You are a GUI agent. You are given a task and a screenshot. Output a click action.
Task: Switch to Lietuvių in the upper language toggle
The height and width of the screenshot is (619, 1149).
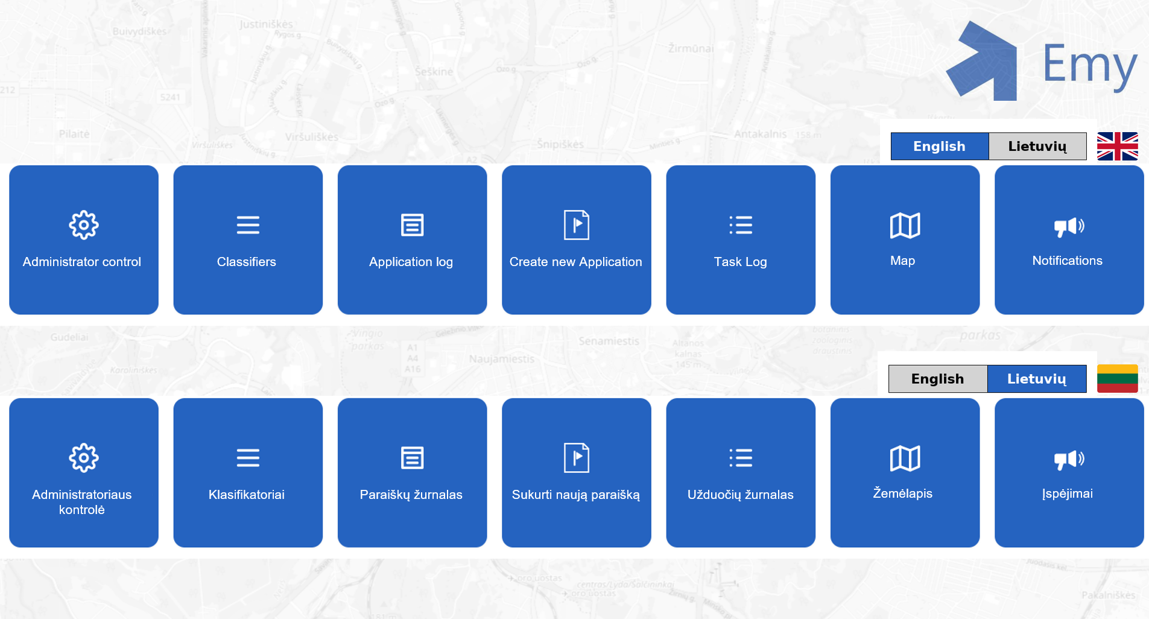pyautogui.click(x=1037, y=146)
